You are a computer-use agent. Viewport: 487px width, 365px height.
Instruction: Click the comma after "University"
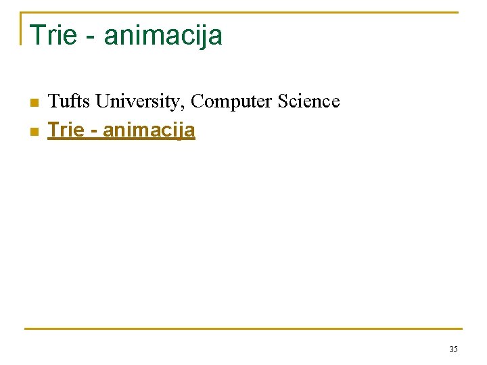pos(185,107)
